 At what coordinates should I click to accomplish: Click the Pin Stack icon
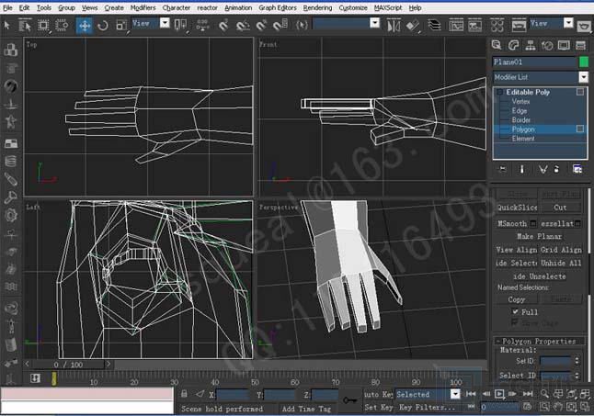coord(502,169)
